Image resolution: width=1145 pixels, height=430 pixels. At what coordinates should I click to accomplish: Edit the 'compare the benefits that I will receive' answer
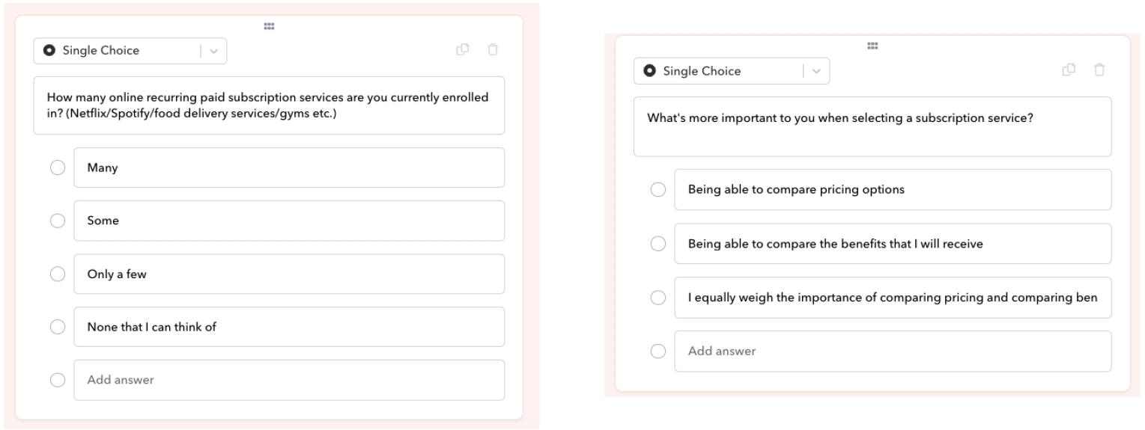click(893, 244)
